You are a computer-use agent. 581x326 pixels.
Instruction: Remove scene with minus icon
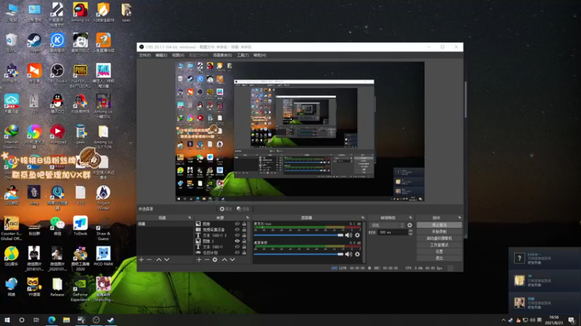150,259
